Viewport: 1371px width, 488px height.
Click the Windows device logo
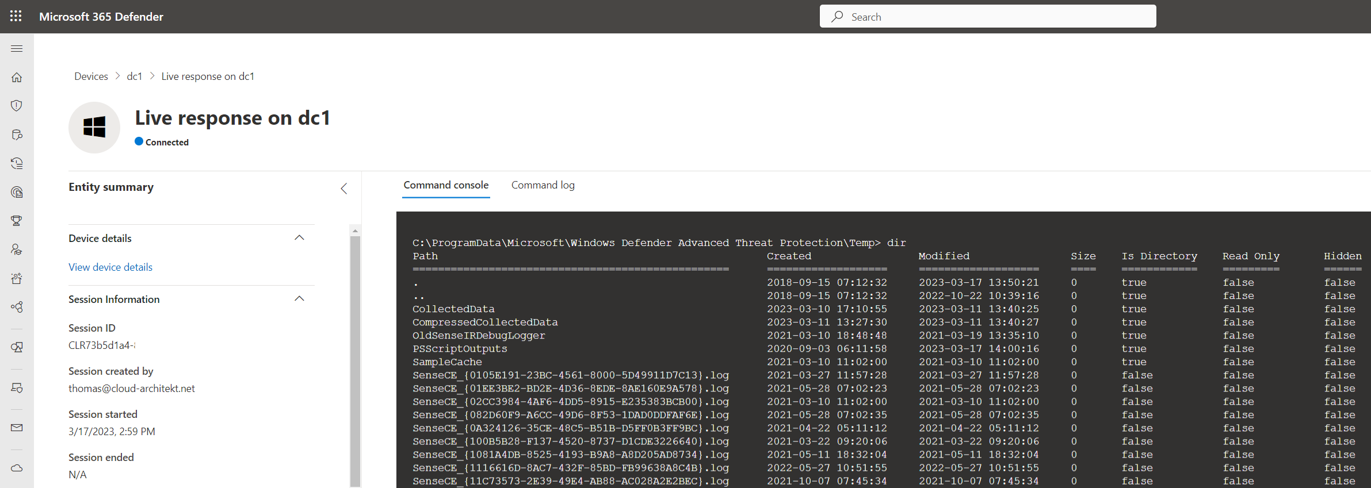pos(94,127)
